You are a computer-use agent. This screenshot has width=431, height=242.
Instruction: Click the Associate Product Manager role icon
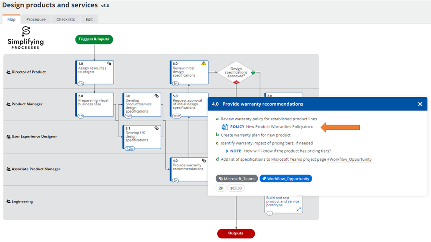[x=9, y=169]
